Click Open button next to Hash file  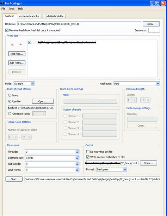[151, 24]
